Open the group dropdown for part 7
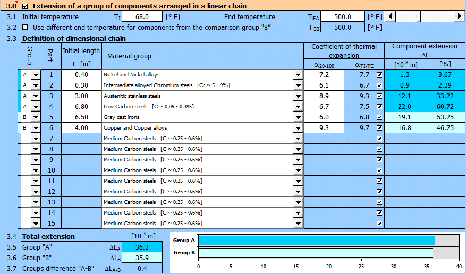Screen dimensions: 466x274 pos(36,139)
